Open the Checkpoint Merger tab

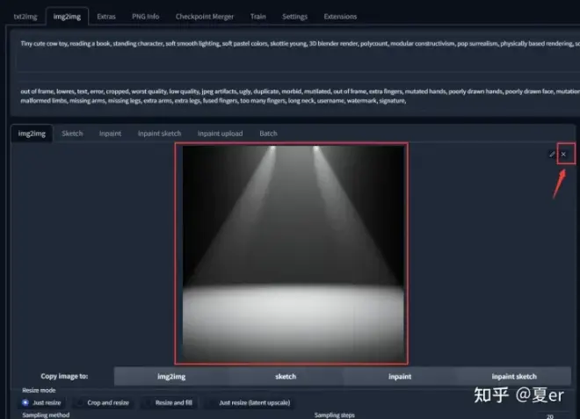tap(205, 17)
